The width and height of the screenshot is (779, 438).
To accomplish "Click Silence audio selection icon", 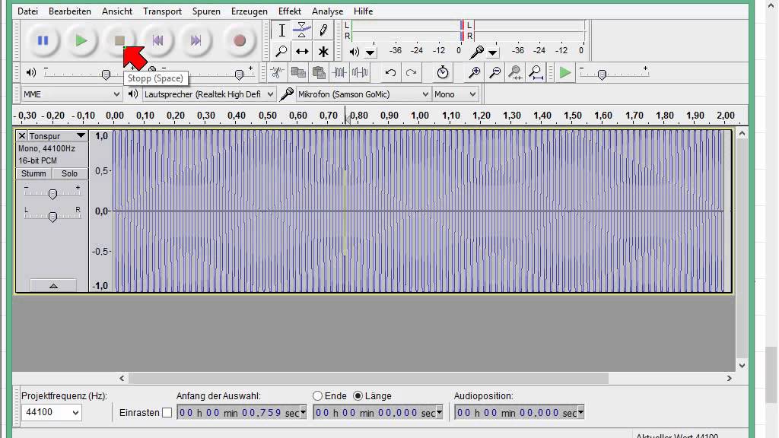I will [360, 72].
